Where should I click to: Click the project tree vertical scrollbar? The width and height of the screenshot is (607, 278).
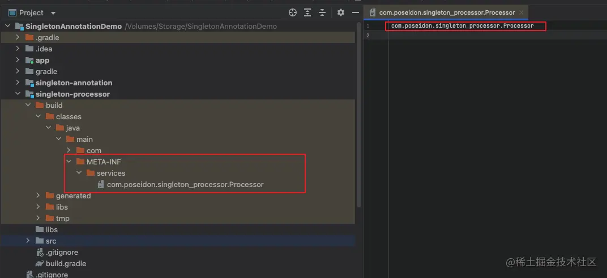point(359,116)
